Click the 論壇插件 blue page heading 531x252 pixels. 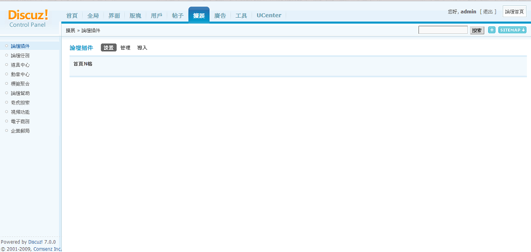(x=81, y=48)
